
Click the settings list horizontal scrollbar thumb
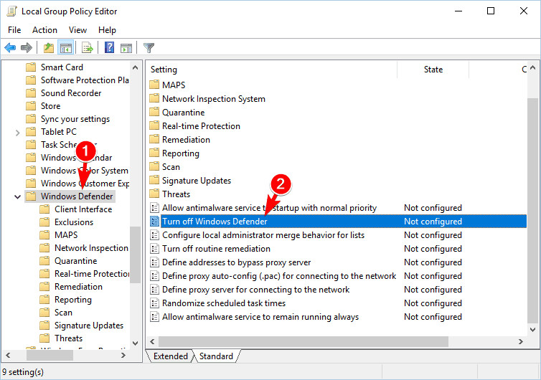304,342
